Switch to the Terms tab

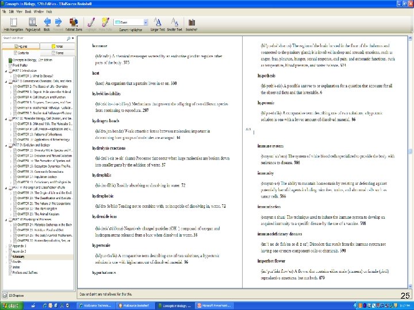[x=57, y=53]
